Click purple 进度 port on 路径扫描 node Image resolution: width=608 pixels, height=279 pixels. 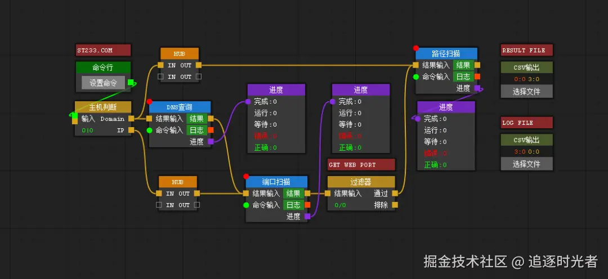[477, 88]
